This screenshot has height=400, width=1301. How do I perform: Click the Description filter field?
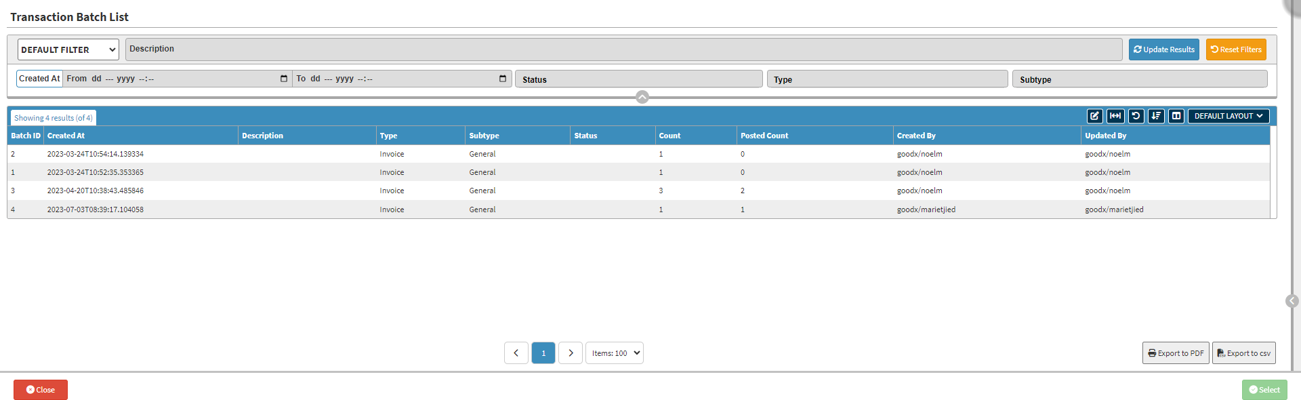(x=623, y=49)
